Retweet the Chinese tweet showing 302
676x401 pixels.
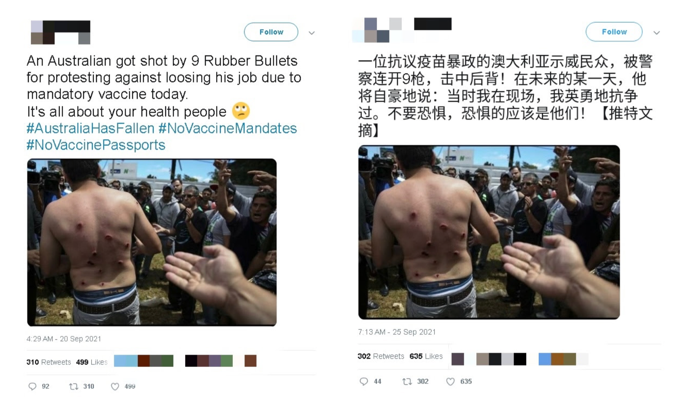click(407, 381)
